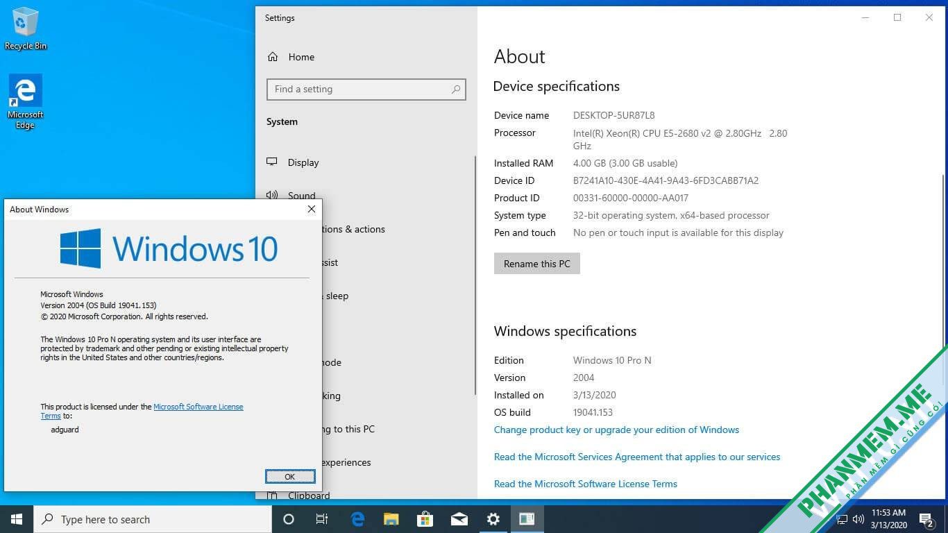Screen dimensions: 948x533
Task: Click OK in About Windows dialog
Action: pos(290,476)
